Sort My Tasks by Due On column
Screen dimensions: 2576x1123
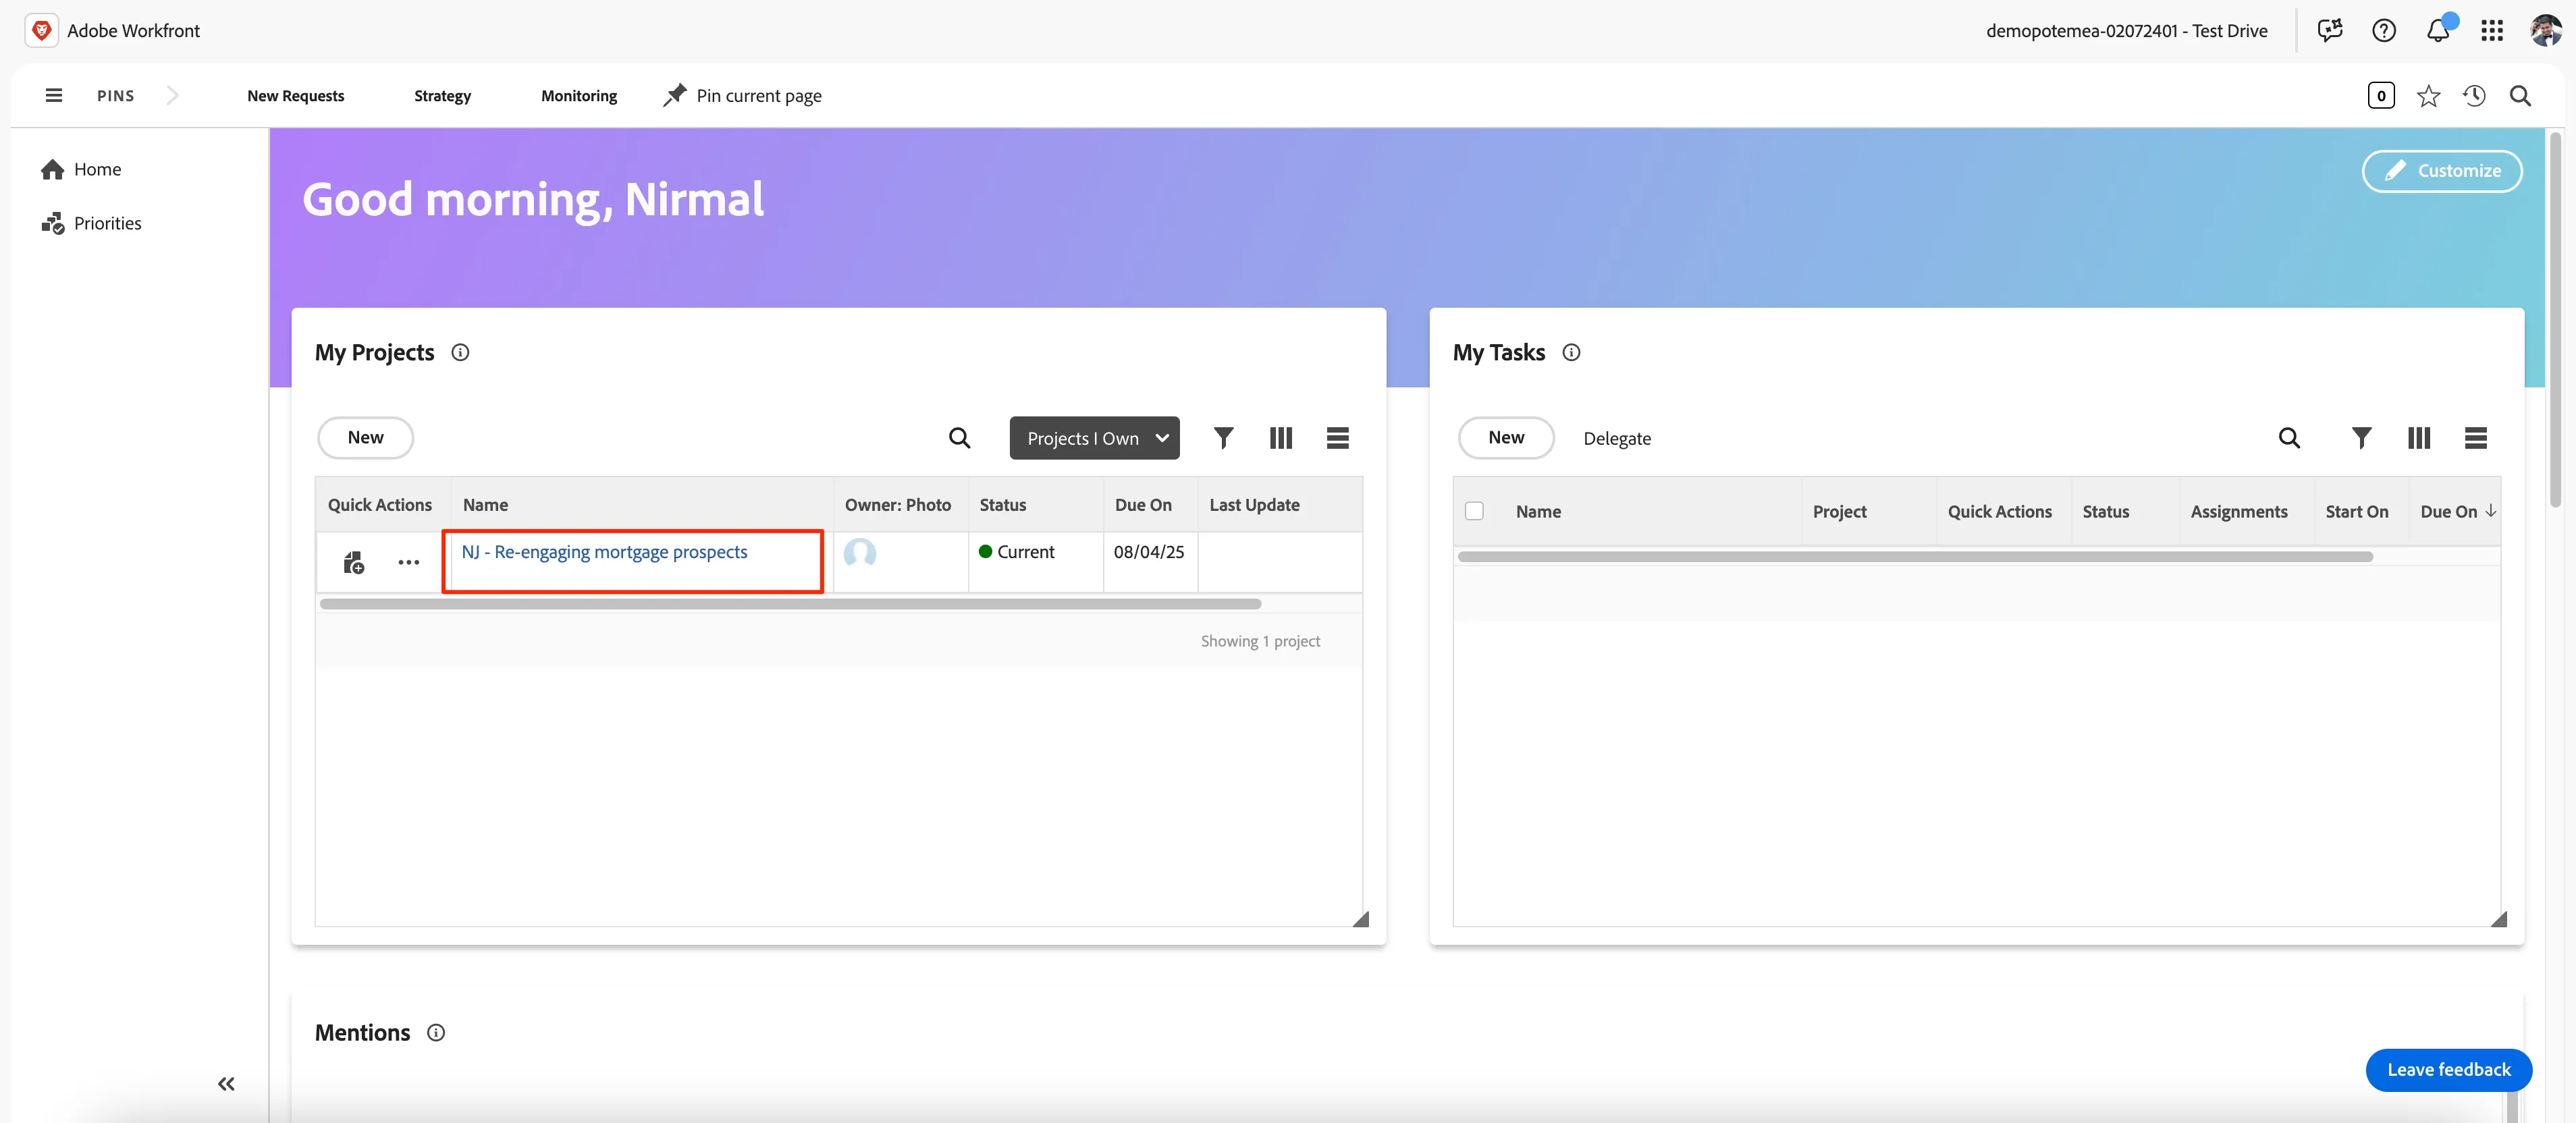click(2458, 511)
